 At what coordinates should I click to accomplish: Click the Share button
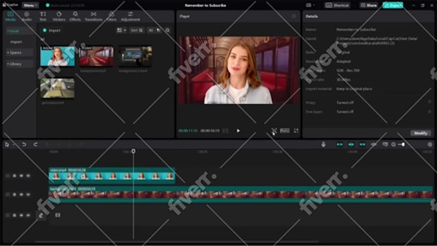click(x=368, y=5)
